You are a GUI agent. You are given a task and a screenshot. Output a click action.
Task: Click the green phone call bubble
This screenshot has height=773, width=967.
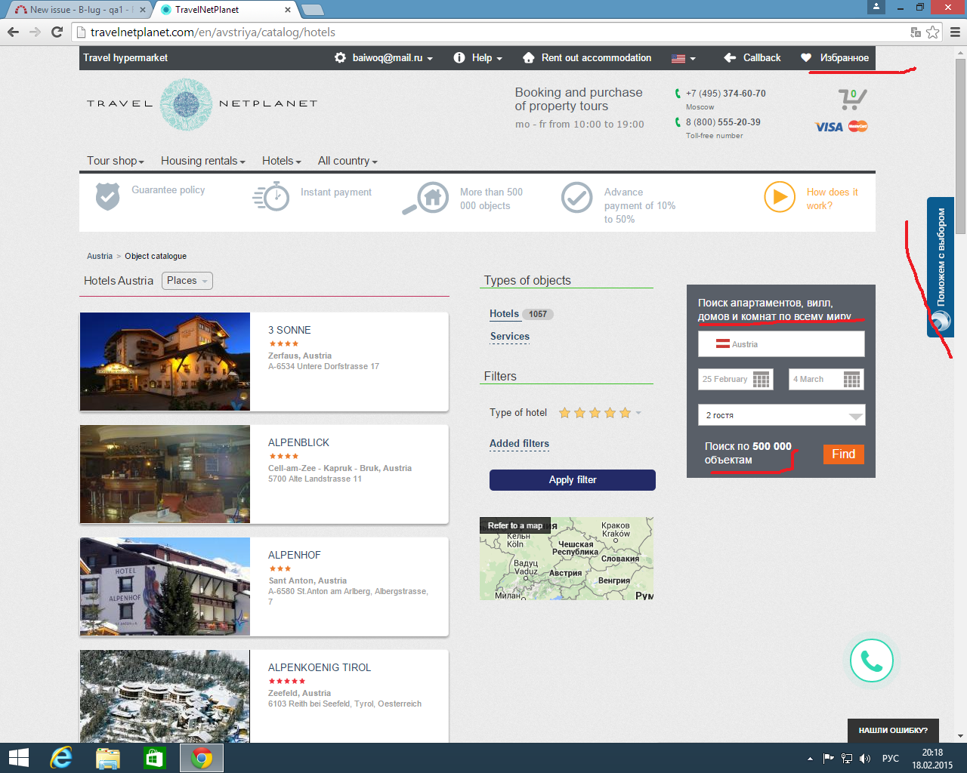tap(871, 661)
